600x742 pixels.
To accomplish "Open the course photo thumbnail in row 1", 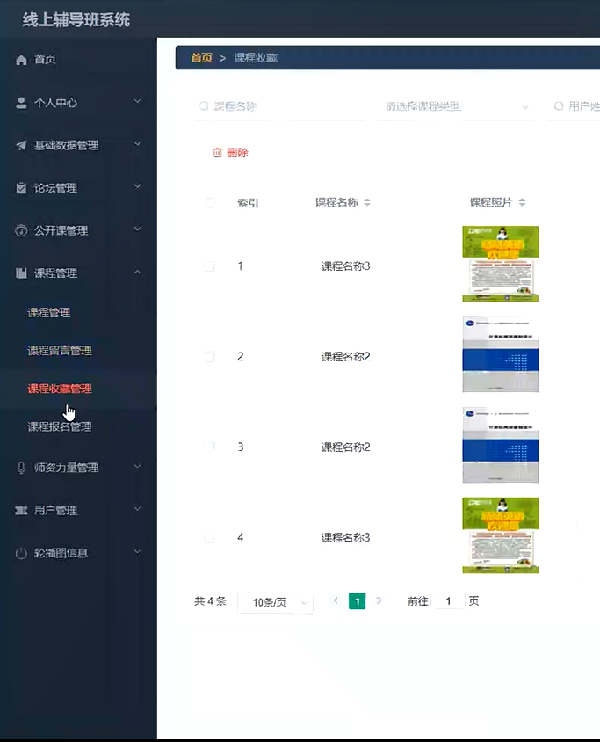I will point(501,264).
